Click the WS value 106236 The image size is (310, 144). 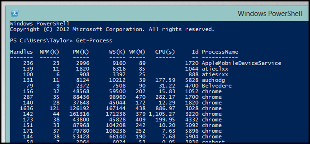click(116, 131)
